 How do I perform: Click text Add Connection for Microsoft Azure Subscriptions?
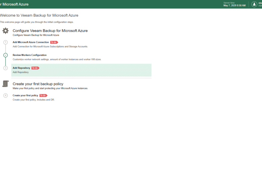click(x=50, y=47)
